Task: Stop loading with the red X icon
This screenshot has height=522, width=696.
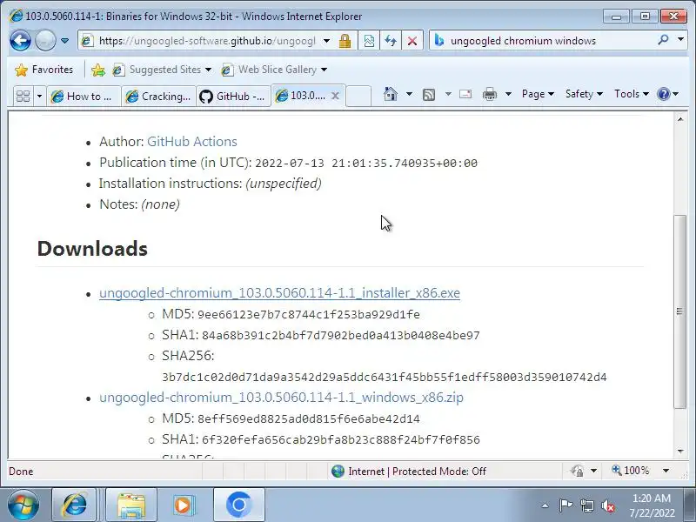Action: click(x=412, y=41)
